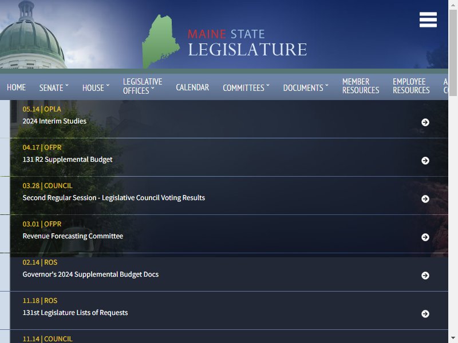Viewport: 458px width, 343px height.
Task: Open Employee Resources in the navigation
Action: 411,86
